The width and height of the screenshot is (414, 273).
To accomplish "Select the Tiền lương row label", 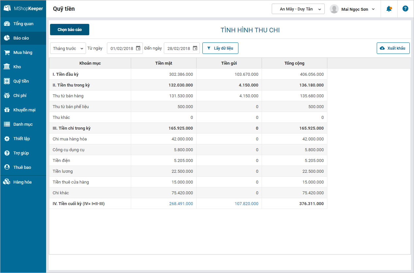I will click(62, 171).
